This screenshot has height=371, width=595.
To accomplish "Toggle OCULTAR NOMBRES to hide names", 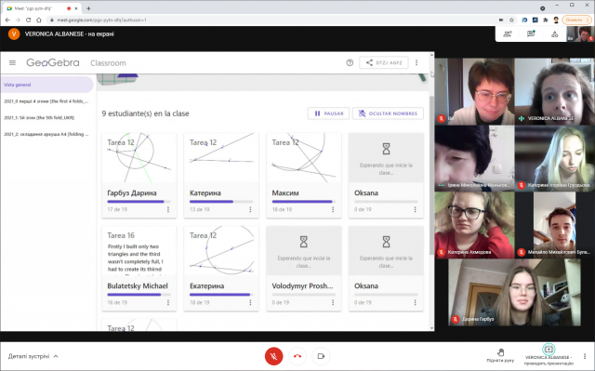I will (x=388, y=113).
